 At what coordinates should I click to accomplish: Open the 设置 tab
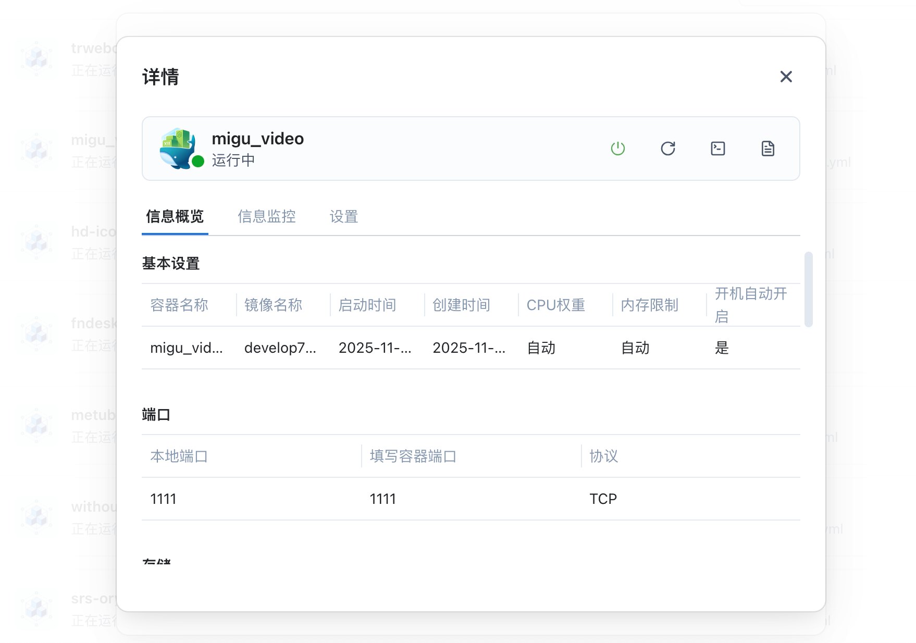[343, 216]
